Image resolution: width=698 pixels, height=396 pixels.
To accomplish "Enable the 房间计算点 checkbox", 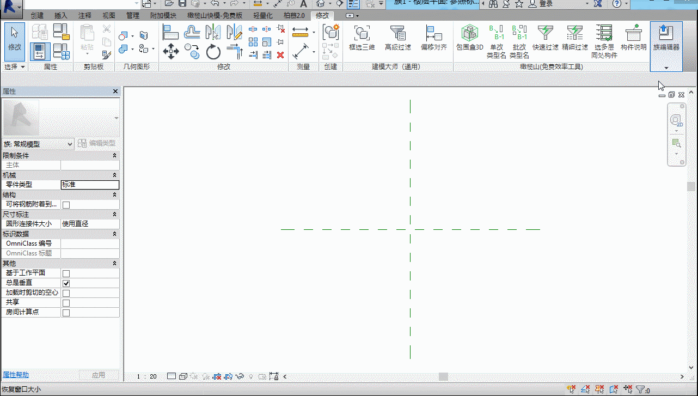I will pos(66,313).
